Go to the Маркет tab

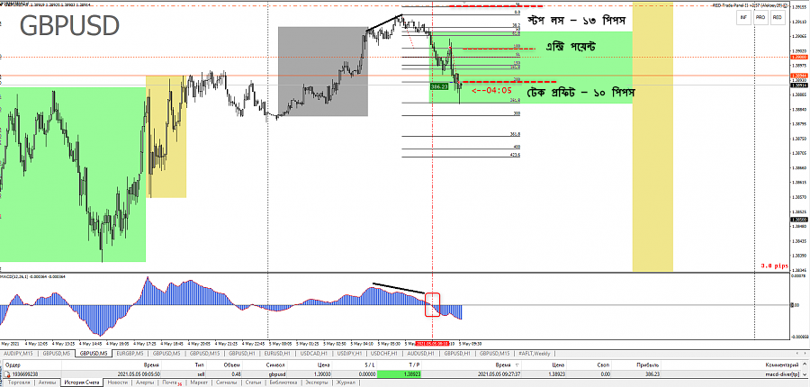(x=200, y=382)
